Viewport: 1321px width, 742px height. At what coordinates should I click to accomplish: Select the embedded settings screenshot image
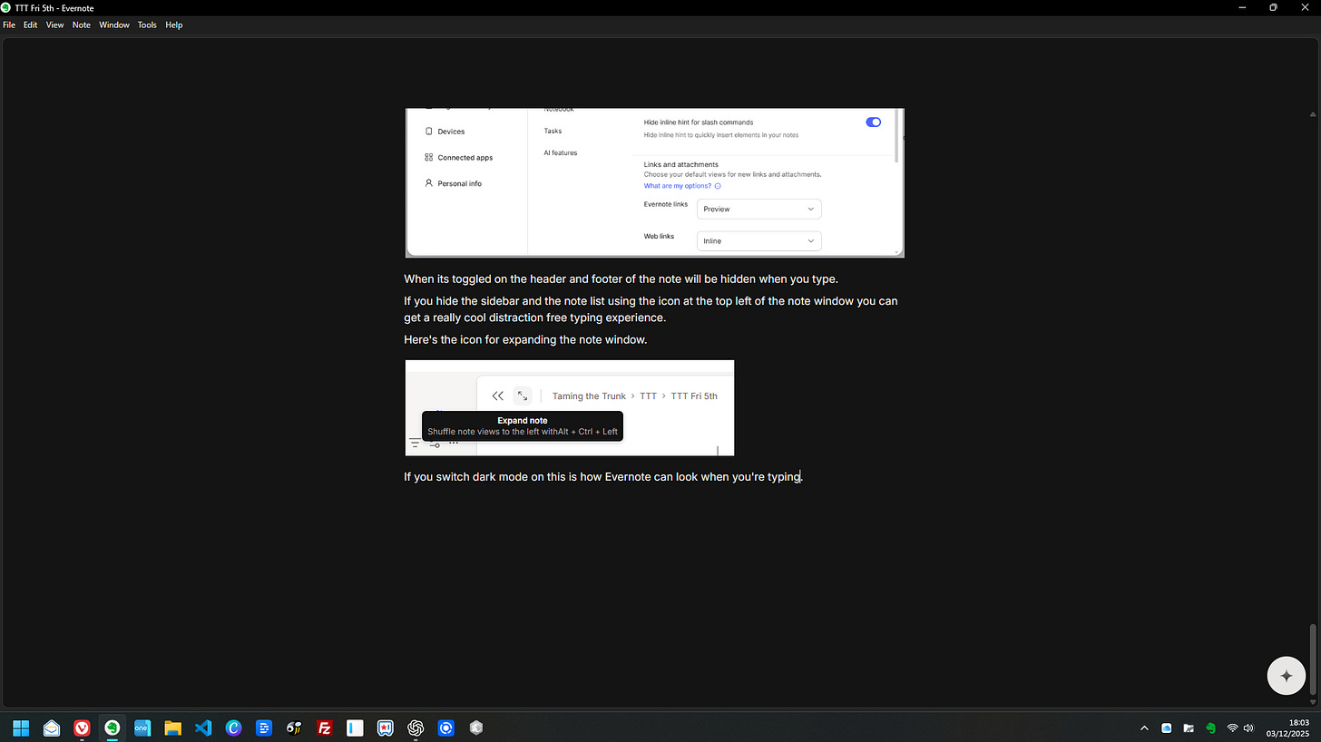(654, 182)
